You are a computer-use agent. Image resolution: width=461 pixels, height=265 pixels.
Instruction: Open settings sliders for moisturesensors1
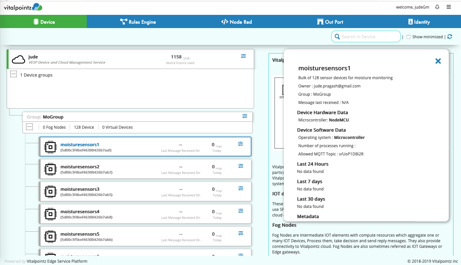(x=241, y=144)
